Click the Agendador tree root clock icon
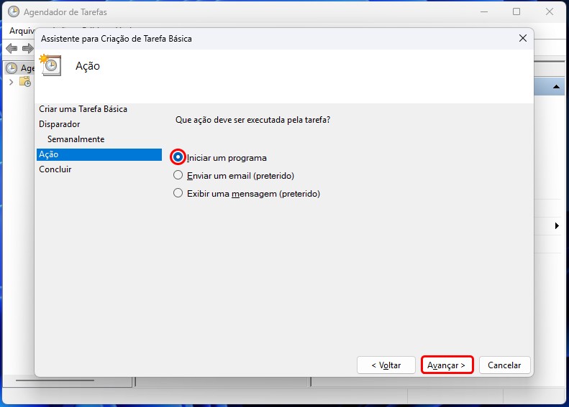Viewport: 569px width, 407px height. coord(12,68)
